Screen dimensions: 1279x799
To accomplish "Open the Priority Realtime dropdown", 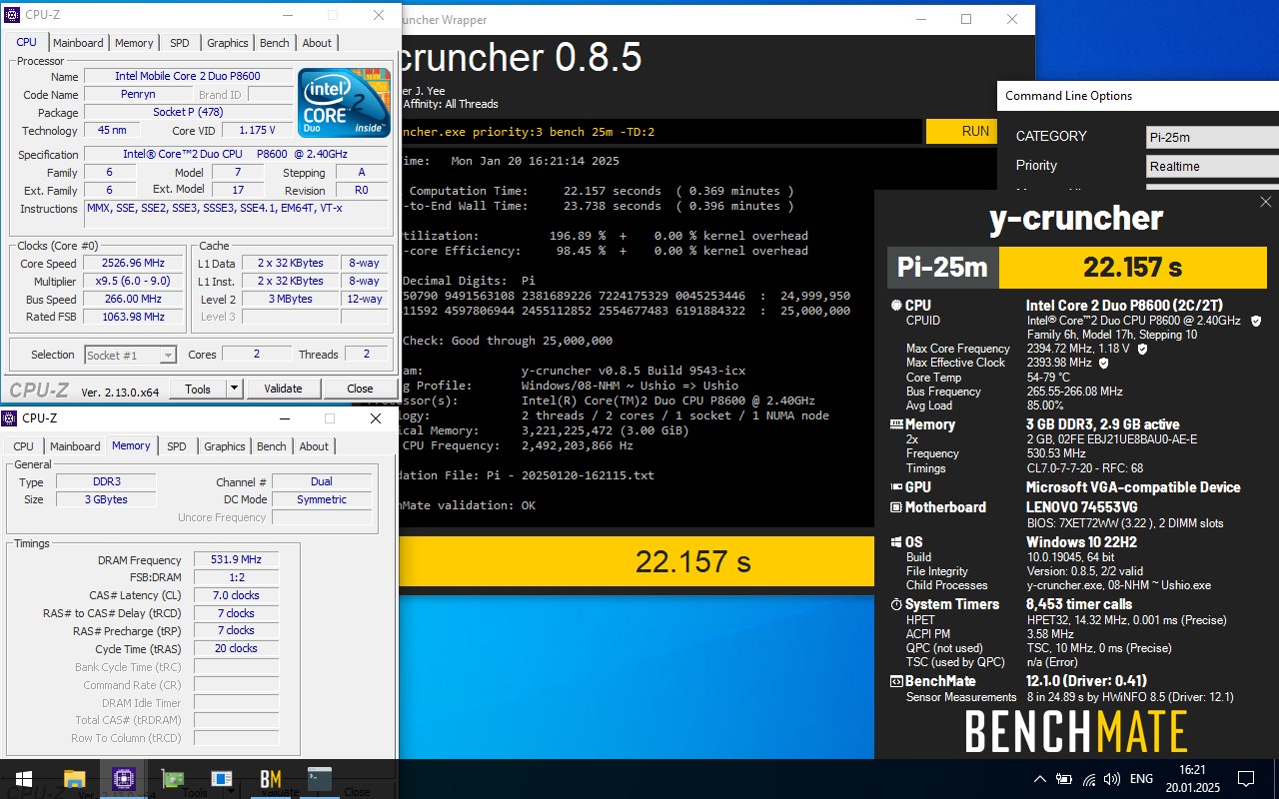I will 1212,167.
